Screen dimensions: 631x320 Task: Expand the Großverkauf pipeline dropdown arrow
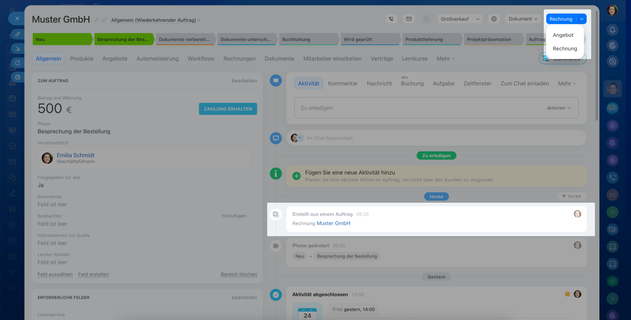[477, 19]
